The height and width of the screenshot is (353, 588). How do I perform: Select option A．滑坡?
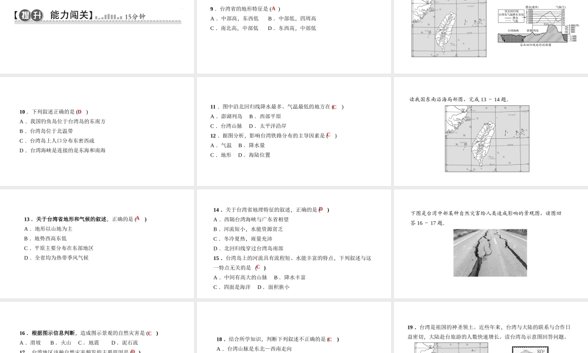coord(31,343)
